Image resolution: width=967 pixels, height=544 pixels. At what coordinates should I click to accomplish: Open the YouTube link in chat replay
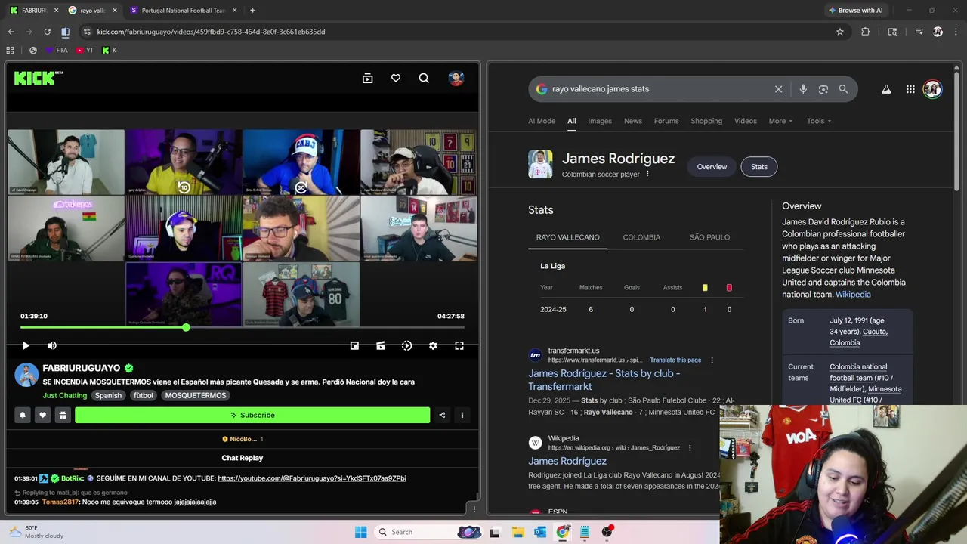coord(312,478)
